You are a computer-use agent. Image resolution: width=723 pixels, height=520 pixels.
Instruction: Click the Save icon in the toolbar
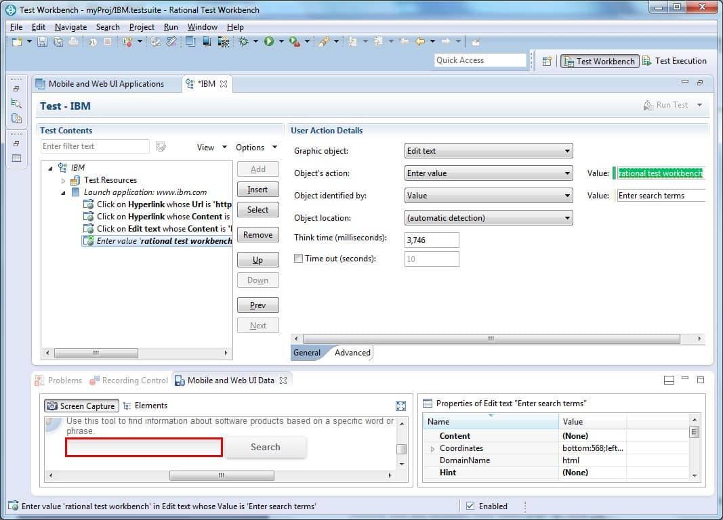point(42,42)
